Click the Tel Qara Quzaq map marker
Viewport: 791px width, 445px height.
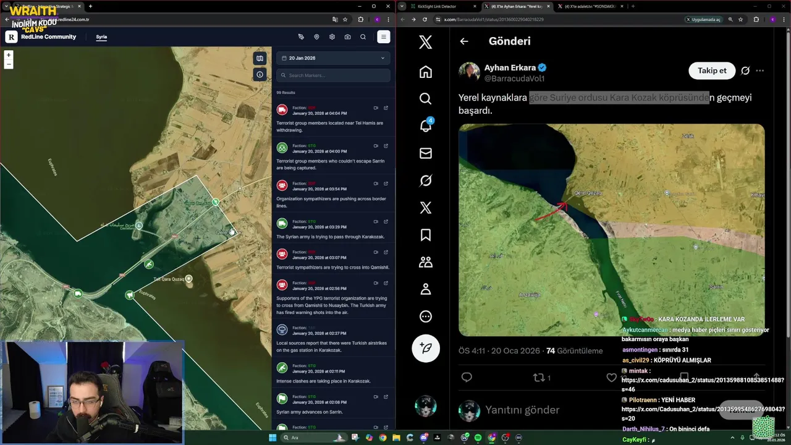[x=188, y=279]
